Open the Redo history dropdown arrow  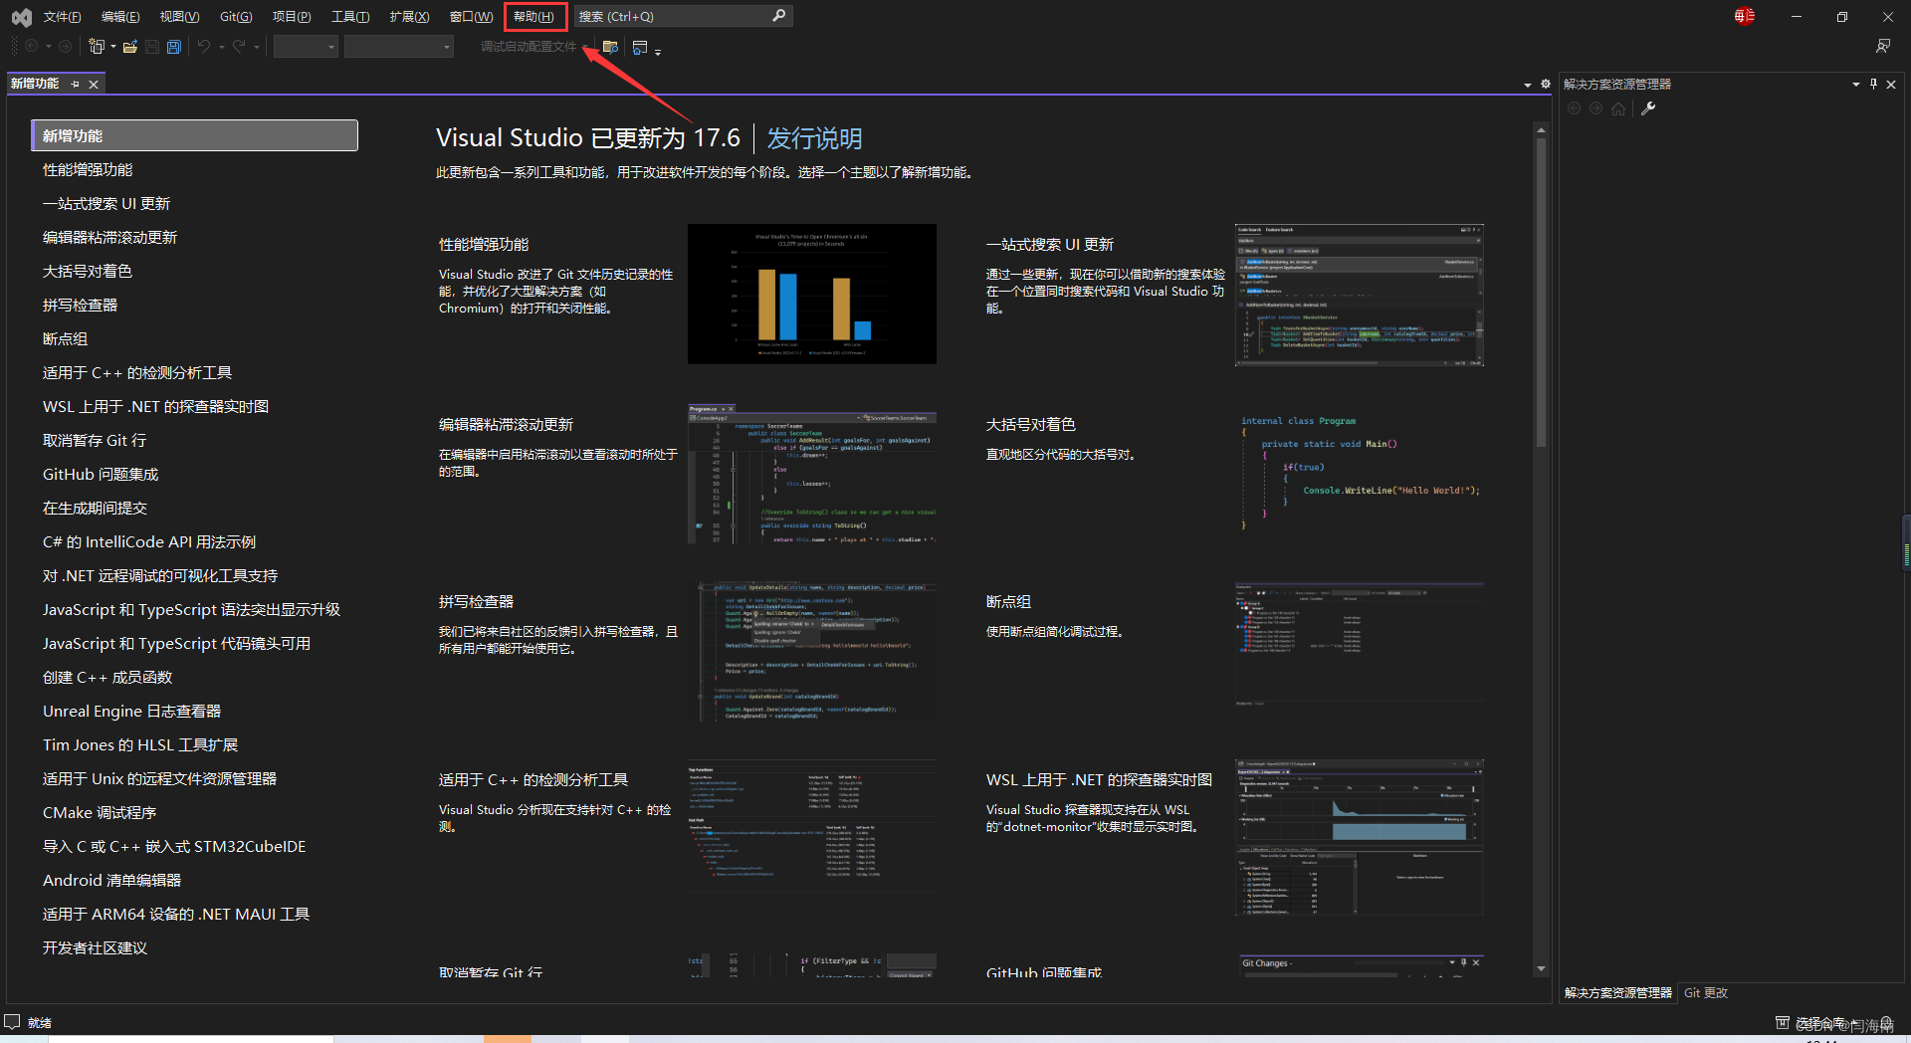coord(256,47)
